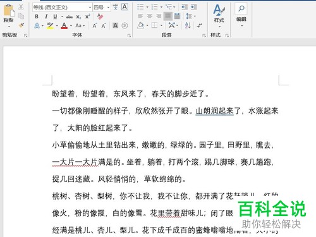Screen dimensions: 316x237
Task: Toggle Italic formatting
Action: [46, 16]
